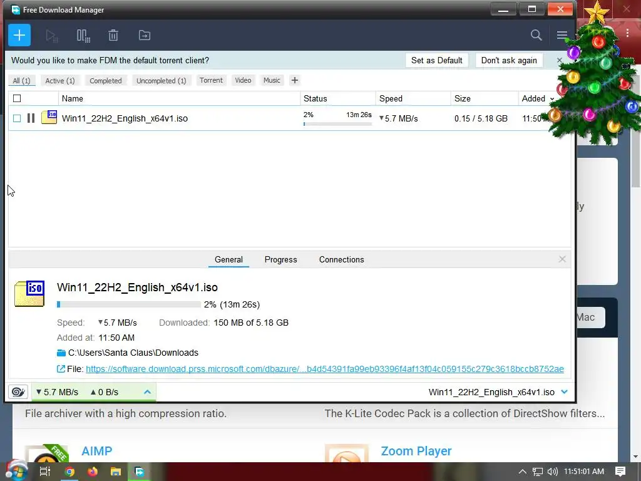
Task: Expand bottom-right download name chevron
Action: point(565,392)
